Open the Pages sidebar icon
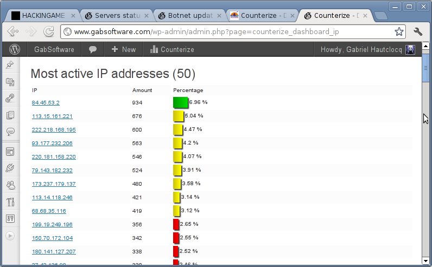Viewport: 432px width, 267px height. tap(10, 115)
